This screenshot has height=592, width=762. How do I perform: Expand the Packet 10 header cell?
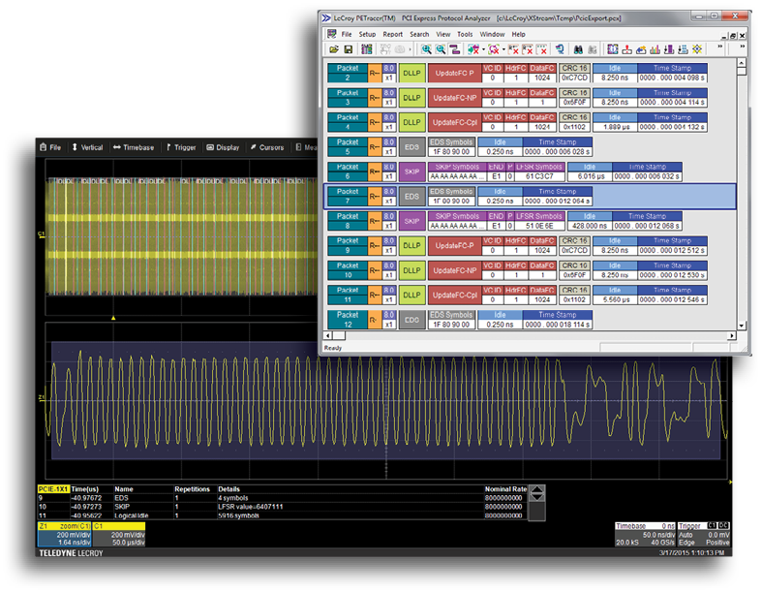348,270
